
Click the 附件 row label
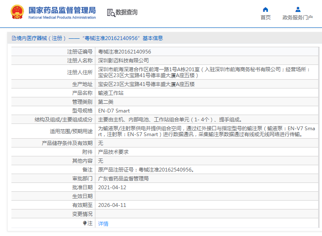[87, 152]
